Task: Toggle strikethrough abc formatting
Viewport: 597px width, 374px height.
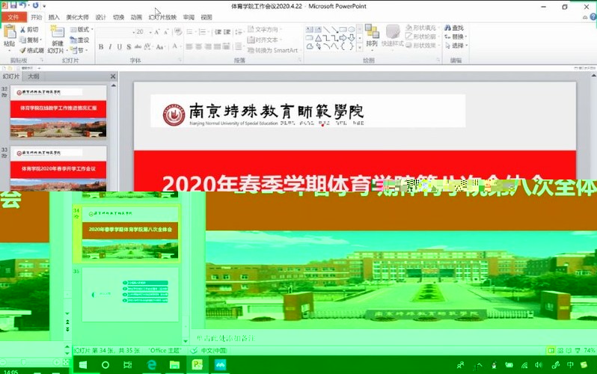Action: (138, 46)
